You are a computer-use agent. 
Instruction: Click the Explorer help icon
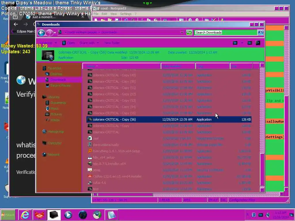(x=258, y=43)
